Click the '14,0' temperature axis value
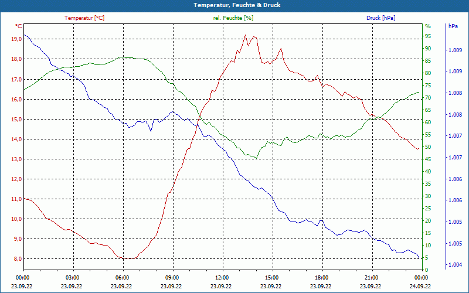The width and height of the screenshot is (469, 293). click(17, 139)
